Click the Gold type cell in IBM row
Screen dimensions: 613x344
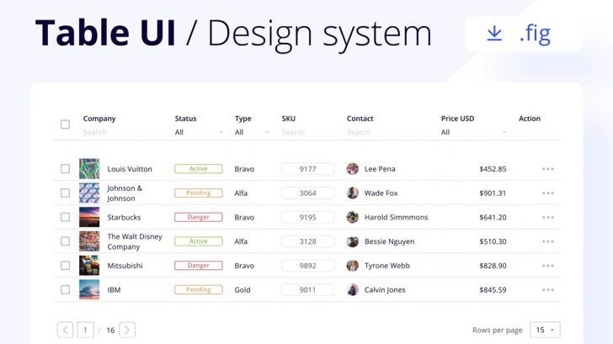click(x=243, y=290)
